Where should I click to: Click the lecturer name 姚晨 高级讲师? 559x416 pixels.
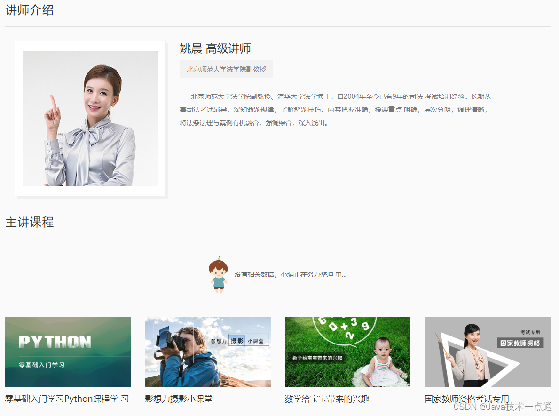point(215,48)
